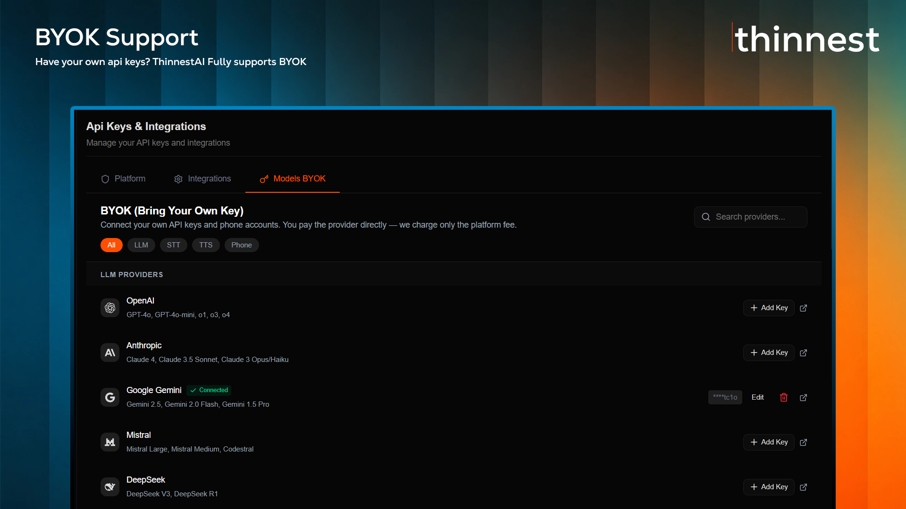Screen dimensions: 906x509
Task: Click the thinnest logo
Action: click(x=806, y=38)
